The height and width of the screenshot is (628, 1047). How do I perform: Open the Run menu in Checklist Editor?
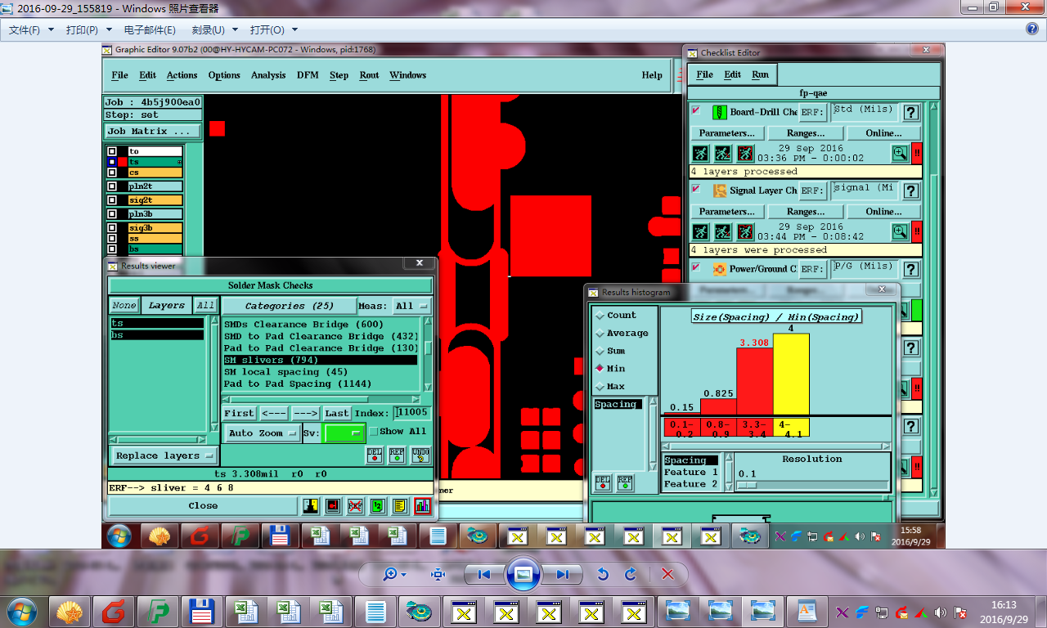(x=761, y=74)
